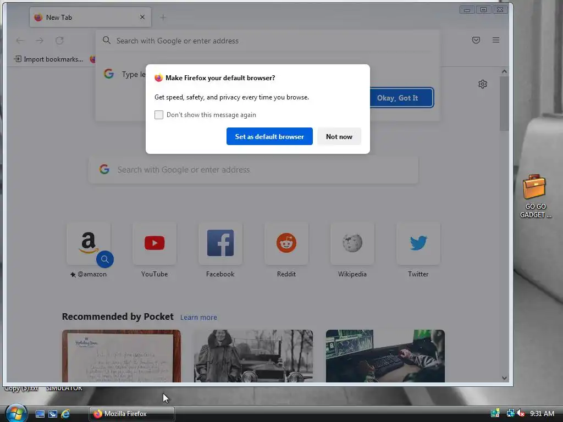The image size is (563, 422).
Task: Close the New Tab tab
Action: tap(142, 17)
